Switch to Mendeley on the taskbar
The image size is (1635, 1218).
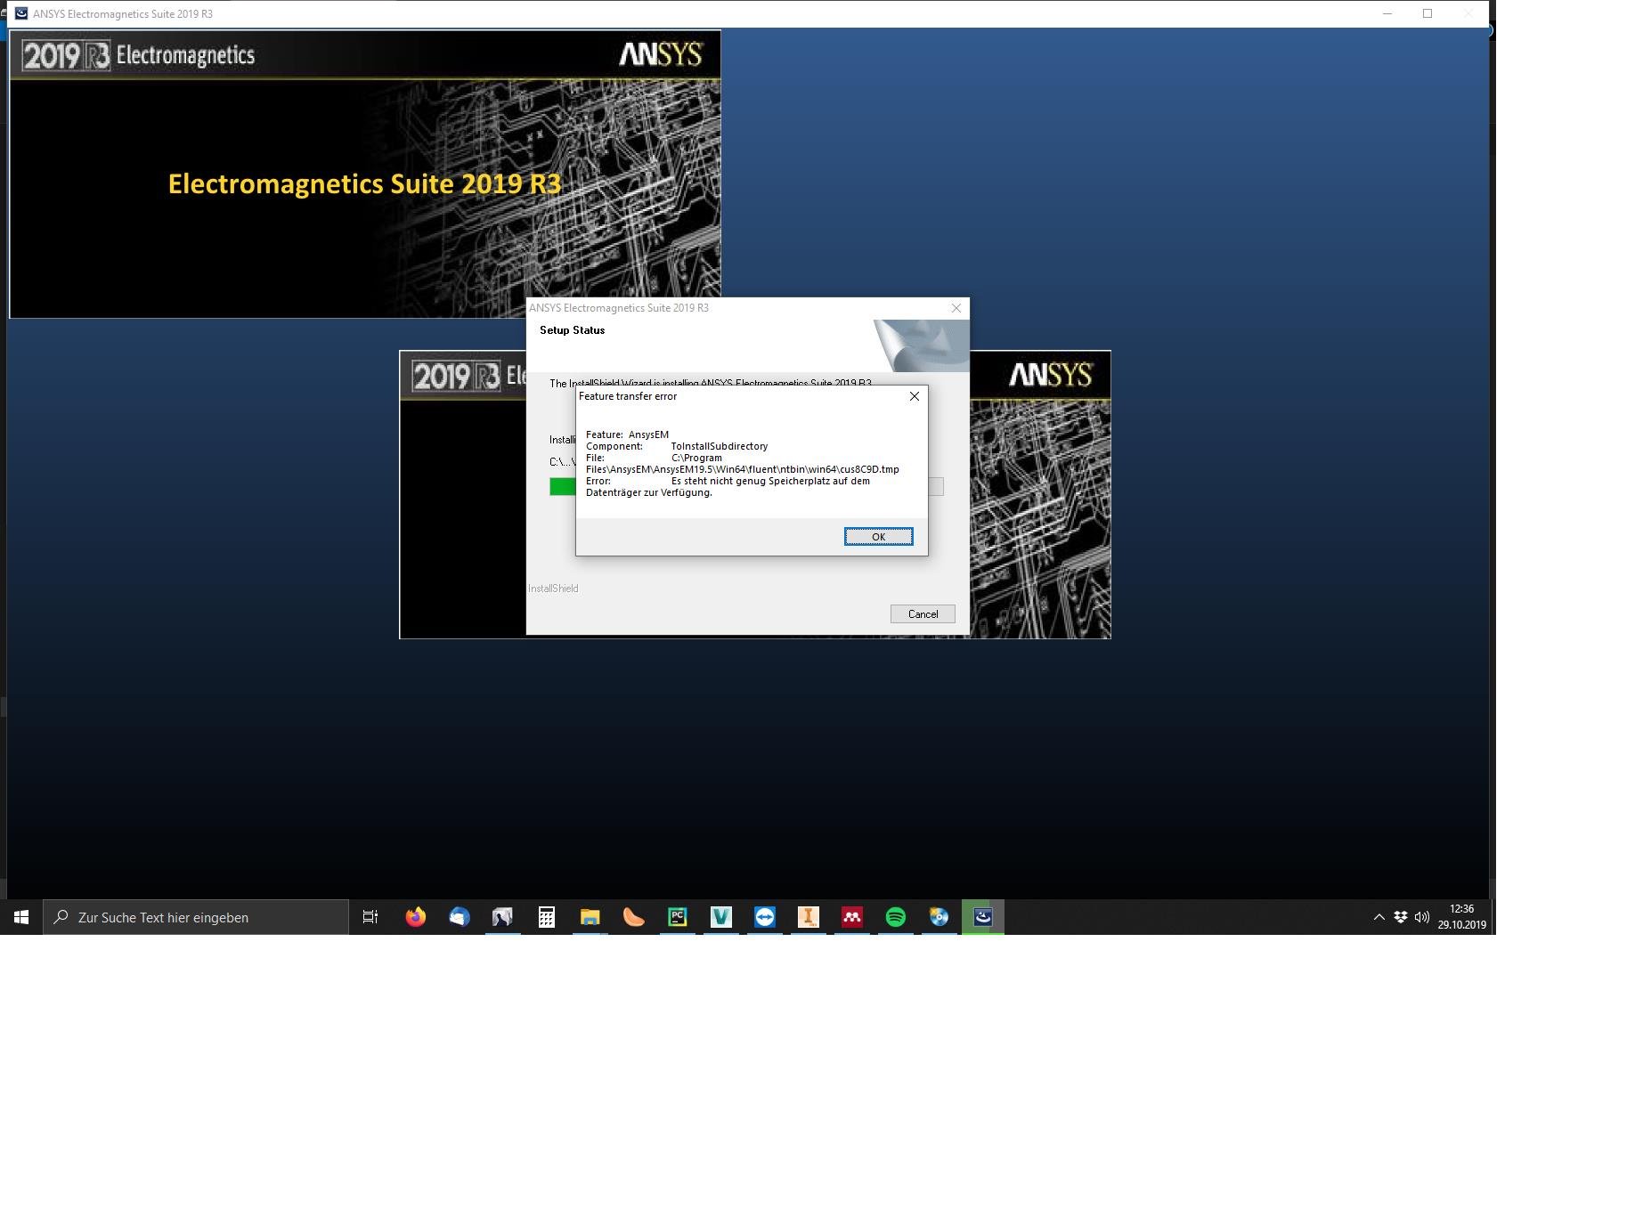851,917
